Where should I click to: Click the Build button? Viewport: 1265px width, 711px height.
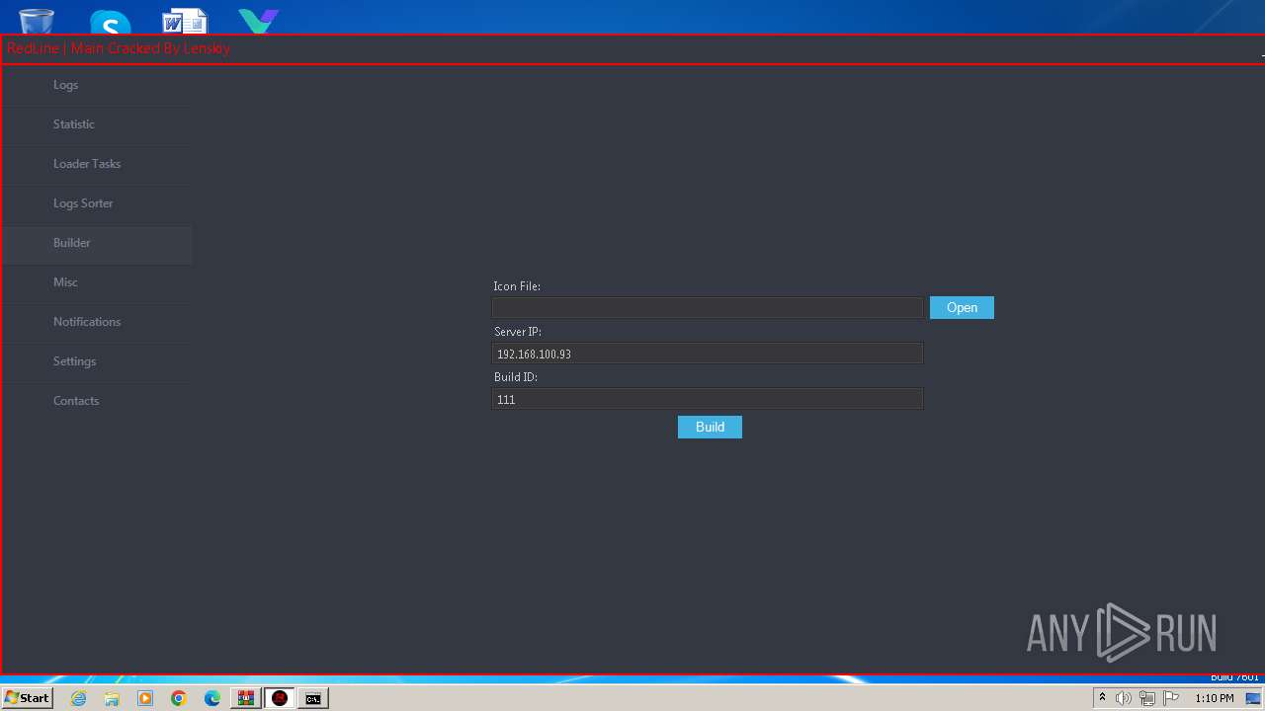tap(710, 427)
